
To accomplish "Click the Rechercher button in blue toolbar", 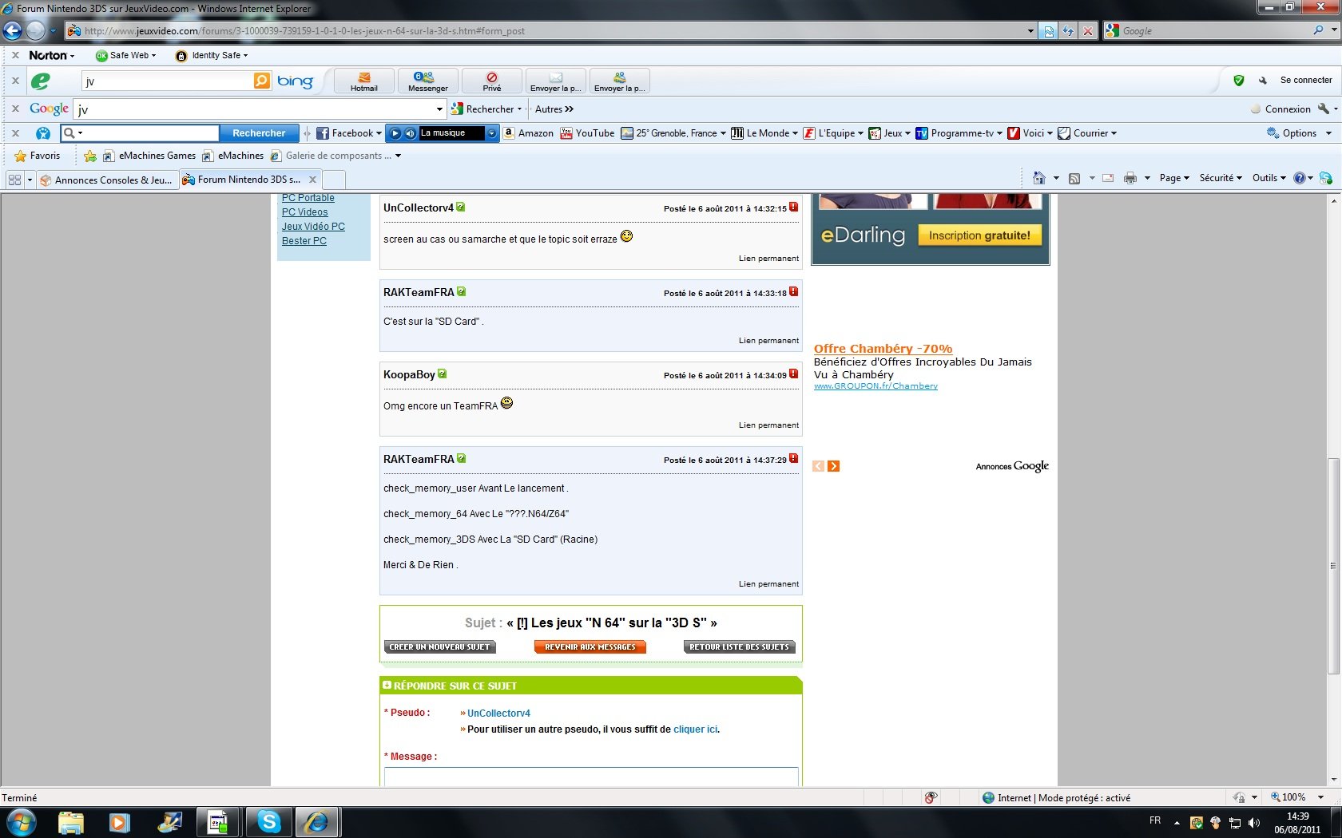I will (259, 133).
